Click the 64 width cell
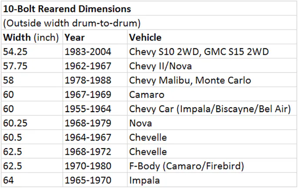The height and width of the screenshot is (189, 299). (x=8, y=180)
